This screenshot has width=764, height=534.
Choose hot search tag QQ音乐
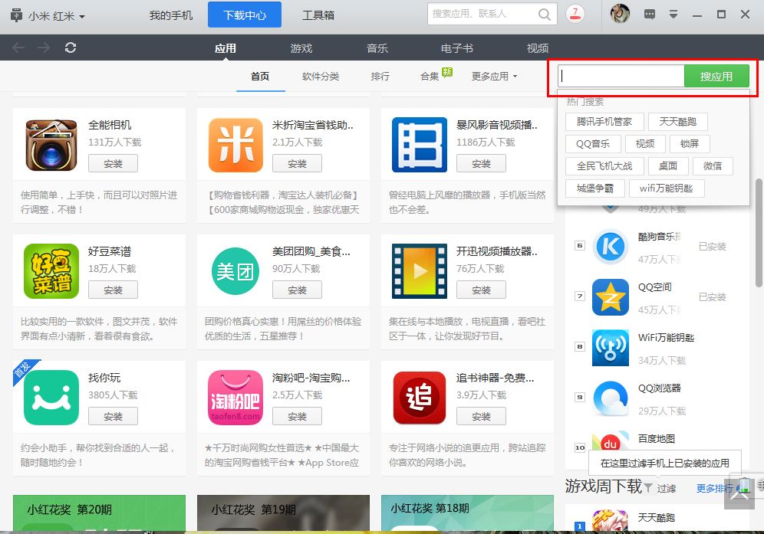point(593,143)
